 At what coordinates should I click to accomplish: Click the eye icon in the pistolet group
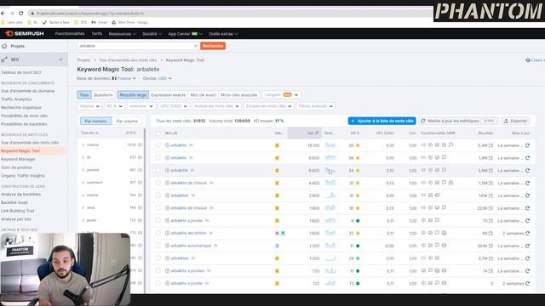[140, 170]
